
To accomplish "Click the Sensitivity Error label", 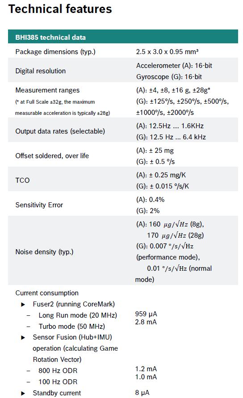I will [x=39, y=205].
